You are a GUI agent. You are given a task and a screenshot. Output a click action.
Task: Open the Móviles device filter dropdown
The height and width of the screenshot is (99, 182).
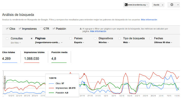point(104,42)
